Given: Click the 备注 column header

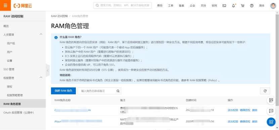Looking at the screenshot, I should [123, 100].
